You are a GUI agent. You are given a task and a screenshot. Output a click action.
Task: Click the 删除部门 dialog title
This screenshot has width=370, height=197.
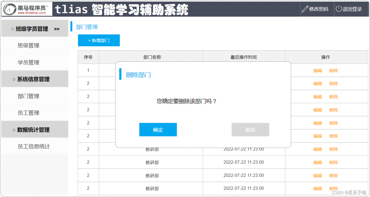pyautogui.click(x=138, y=75)
